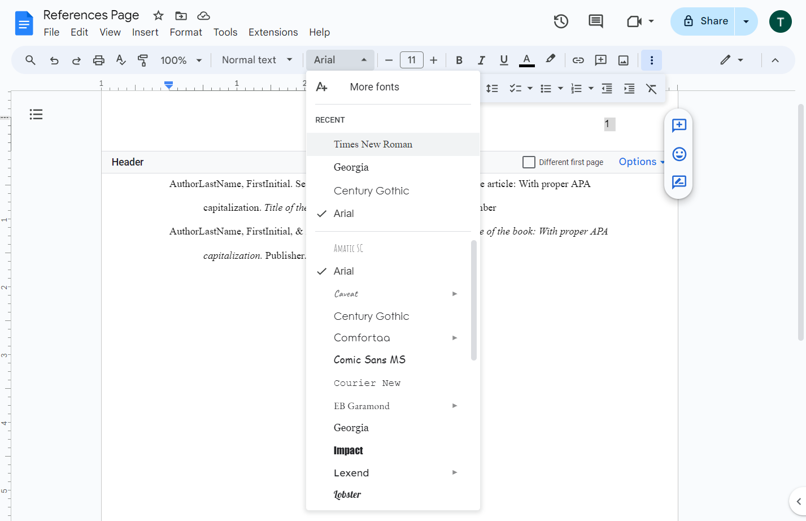Expand the Comfortaa font variants
The image size is (806, 521).
pyautogui.click(x=455, y=338)
